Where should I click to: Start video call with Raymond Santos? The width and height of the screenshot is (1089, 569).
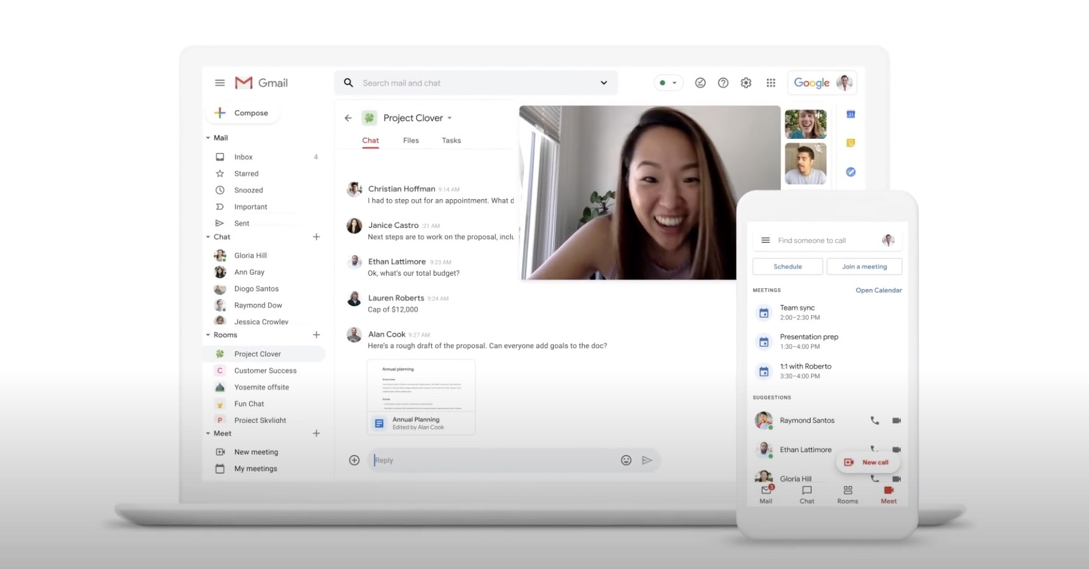click(x=896, y=420)
